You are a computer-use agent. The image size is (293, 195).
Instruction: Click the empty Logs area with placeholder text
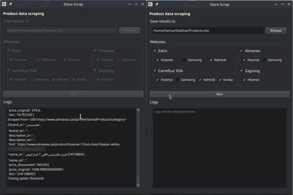[x=219, y=146]
